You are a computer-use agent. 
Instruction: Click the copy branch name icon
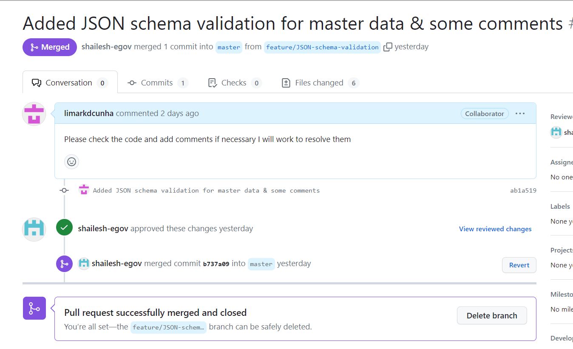[x=387, y=47]
